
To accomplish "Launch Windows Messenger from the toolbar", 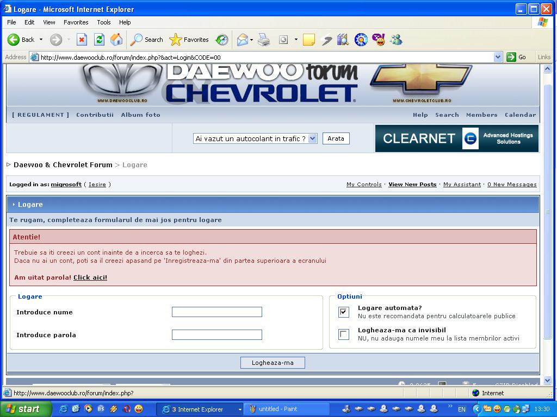I will pyautogui.click(x=396, y=40).
